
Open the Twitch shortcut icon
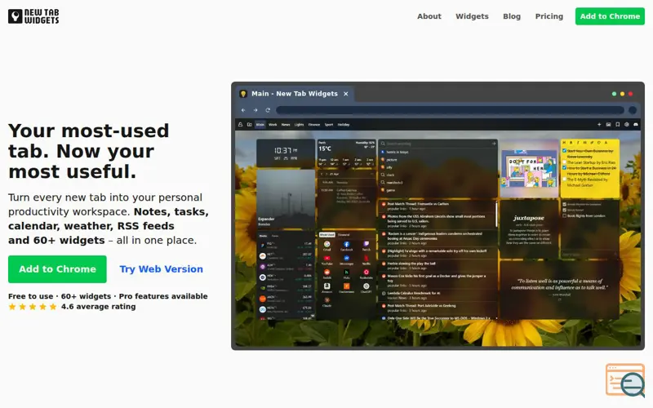point(366,244)
